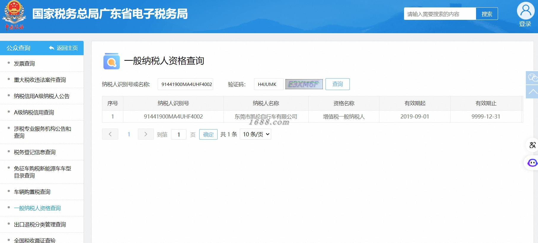The height and width of the screenshot is (243, 538).
Task: Click 有效期止 column header
Action: coord(486,103)
